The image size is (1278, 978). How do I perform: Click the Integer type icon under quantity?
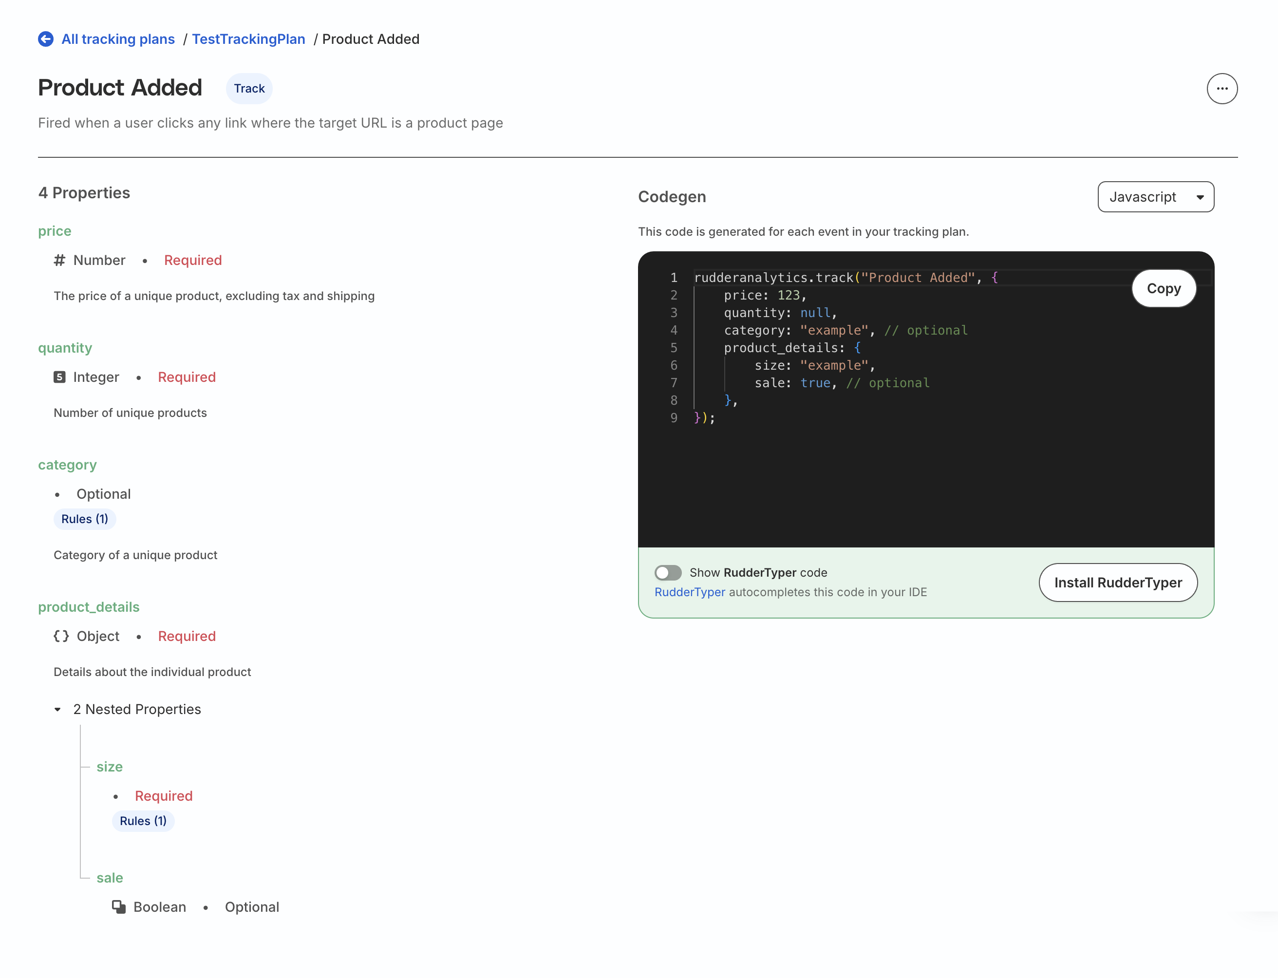tap(59, 377)
